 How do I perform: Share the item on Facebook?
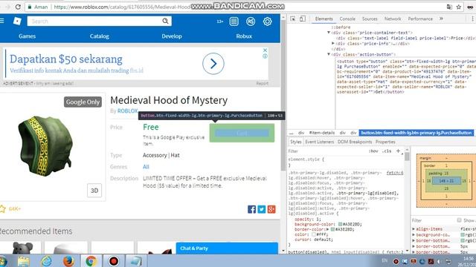pos(251,209)
